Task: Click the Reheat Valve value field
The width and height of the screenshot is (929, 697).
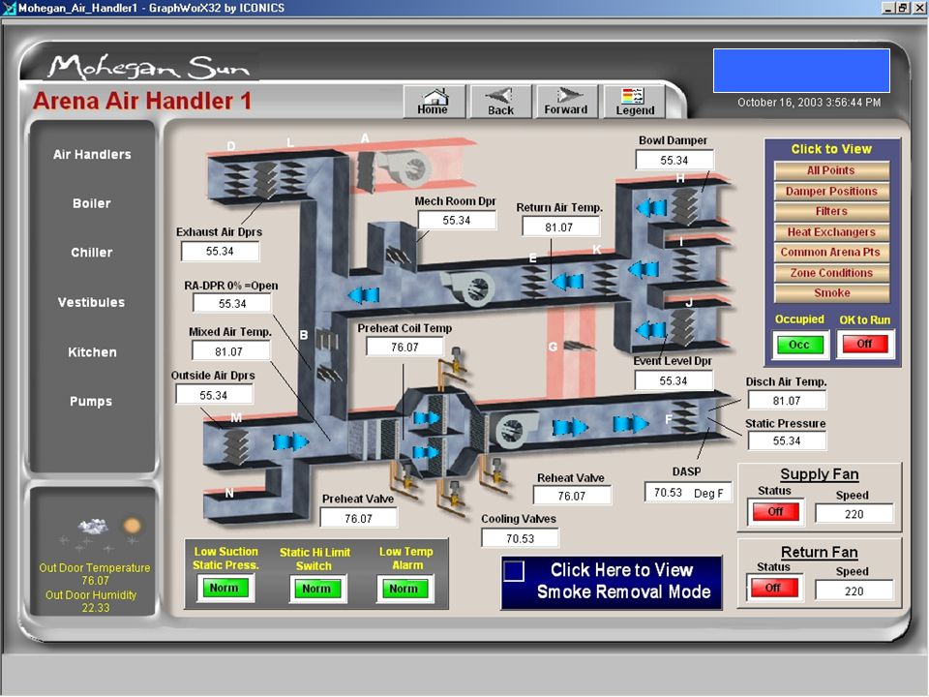Action: [x=572, y=496]
